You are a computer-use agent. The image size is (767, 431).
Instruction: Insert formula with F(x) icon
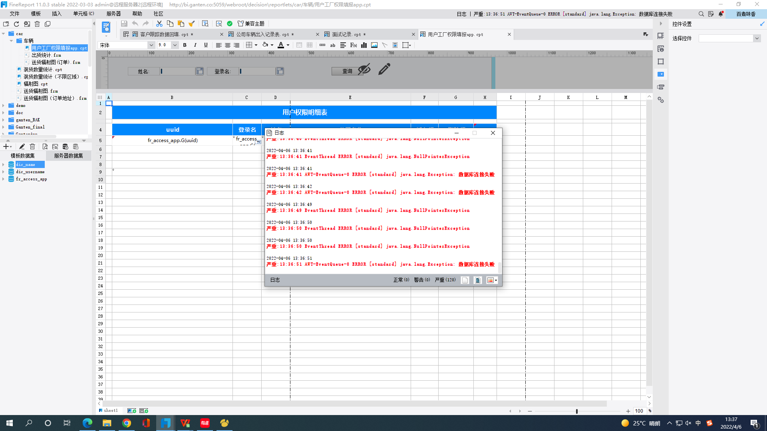click(354, 45)
